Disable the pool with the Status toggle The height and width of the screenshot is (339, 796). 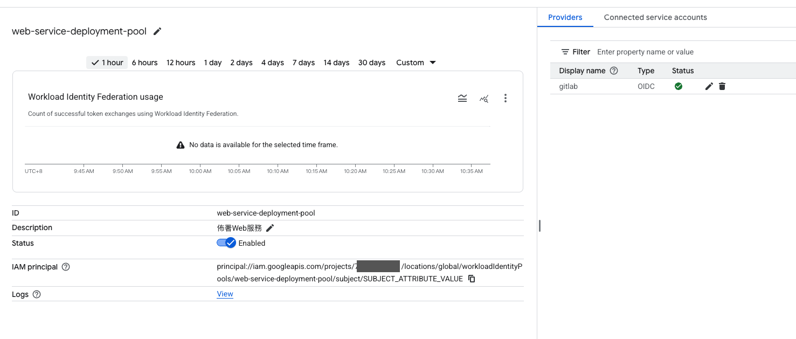click(226, 243)
